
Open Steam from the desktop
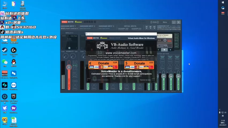(5, 51)
